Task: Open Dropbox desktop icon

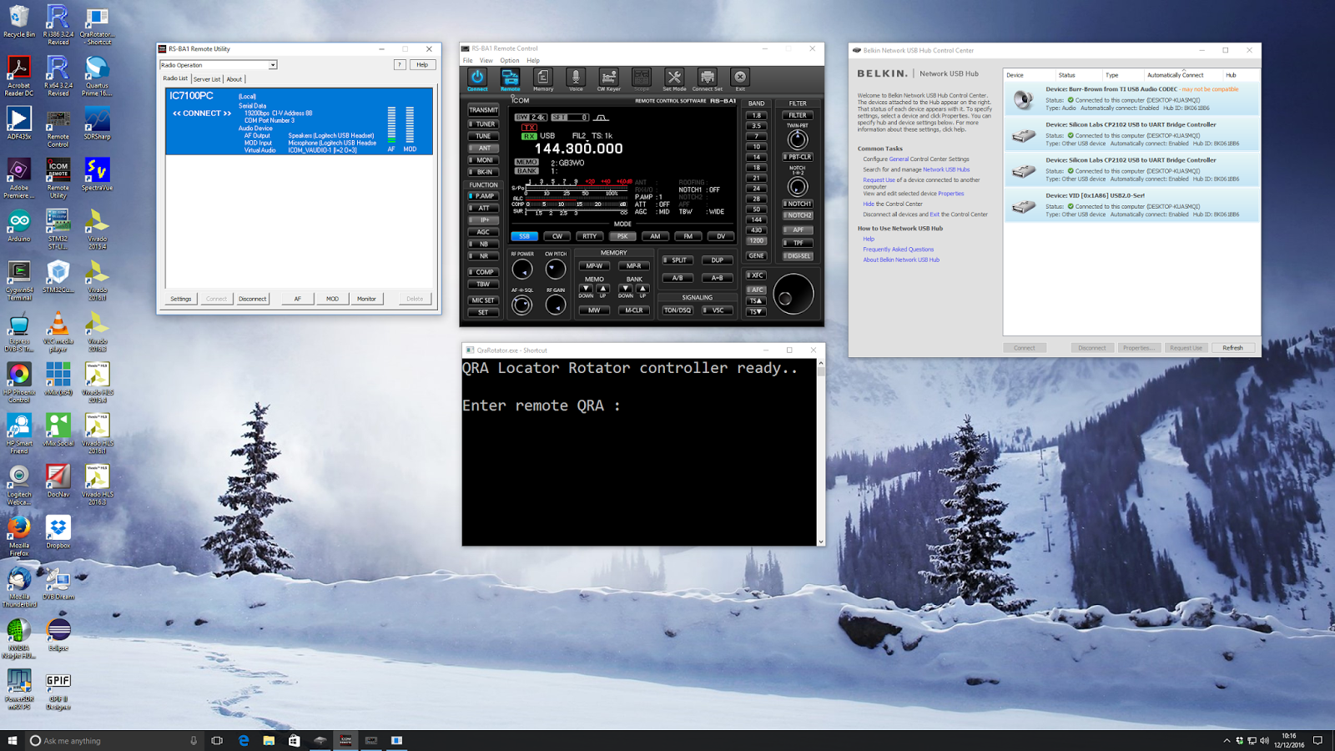Action: point(58,532)
